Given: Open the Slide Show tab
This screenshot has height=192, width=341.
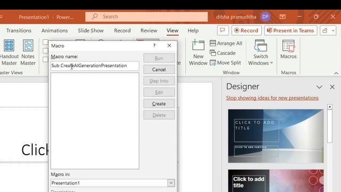Looking at the screenshot, I should tap(91, 30).
